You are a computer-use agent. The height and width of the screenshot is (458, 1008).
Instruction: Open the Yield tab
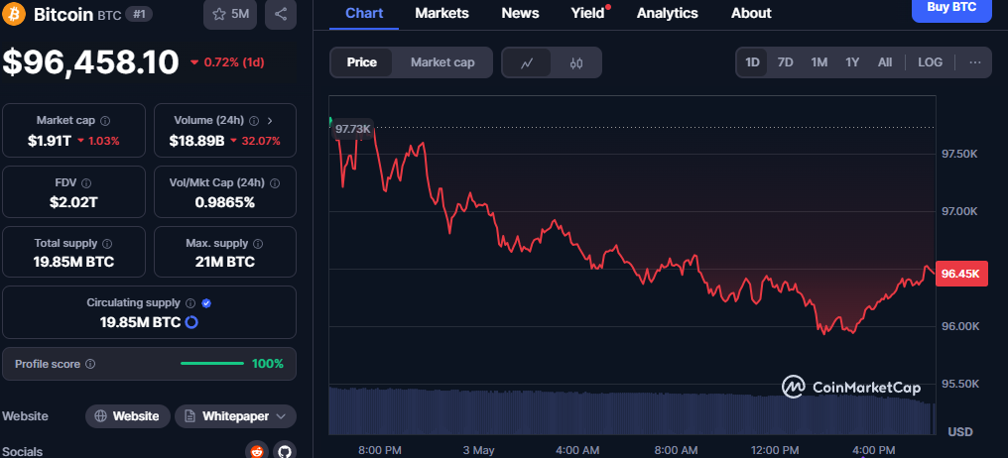pos(587,13)
